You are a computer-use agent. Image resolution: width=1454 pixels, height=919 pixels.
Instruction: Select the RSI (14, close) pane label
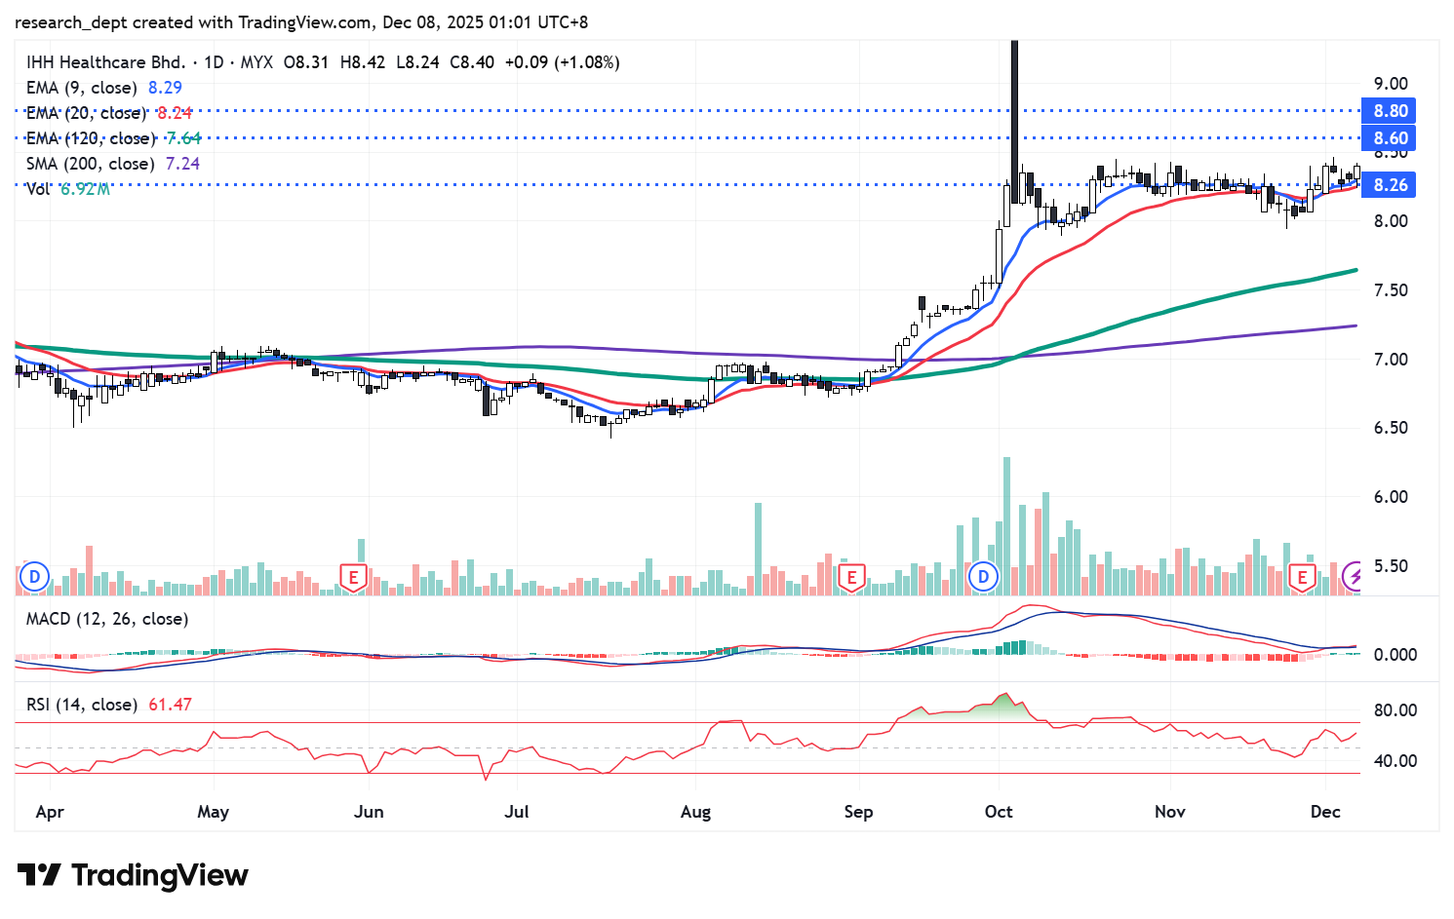82,705
